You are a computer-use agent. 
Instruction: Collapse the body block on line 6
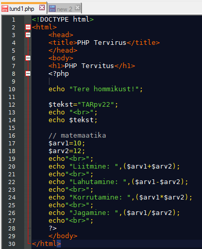[28, 58]
